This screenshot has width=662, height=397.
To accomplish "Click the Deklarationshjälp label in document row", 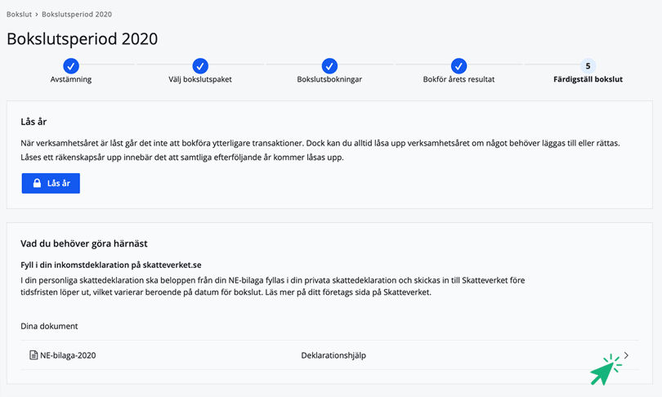I will click(333, 355).
